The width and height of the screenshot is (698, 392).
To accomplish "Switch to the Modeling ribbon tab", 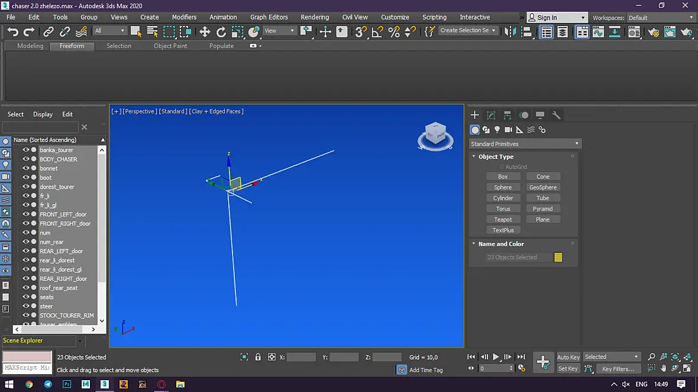I will click(x=30, y=46).
